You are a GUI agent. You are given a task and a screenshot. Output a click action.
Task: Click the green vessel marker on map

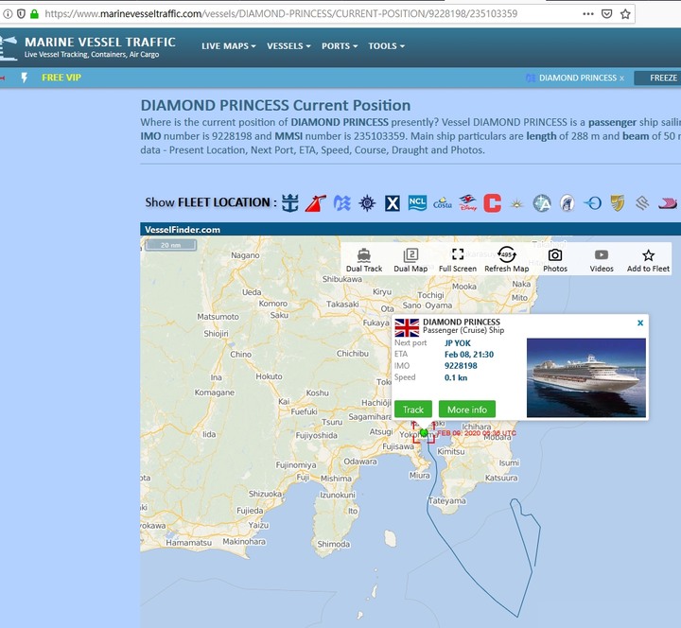425,432
